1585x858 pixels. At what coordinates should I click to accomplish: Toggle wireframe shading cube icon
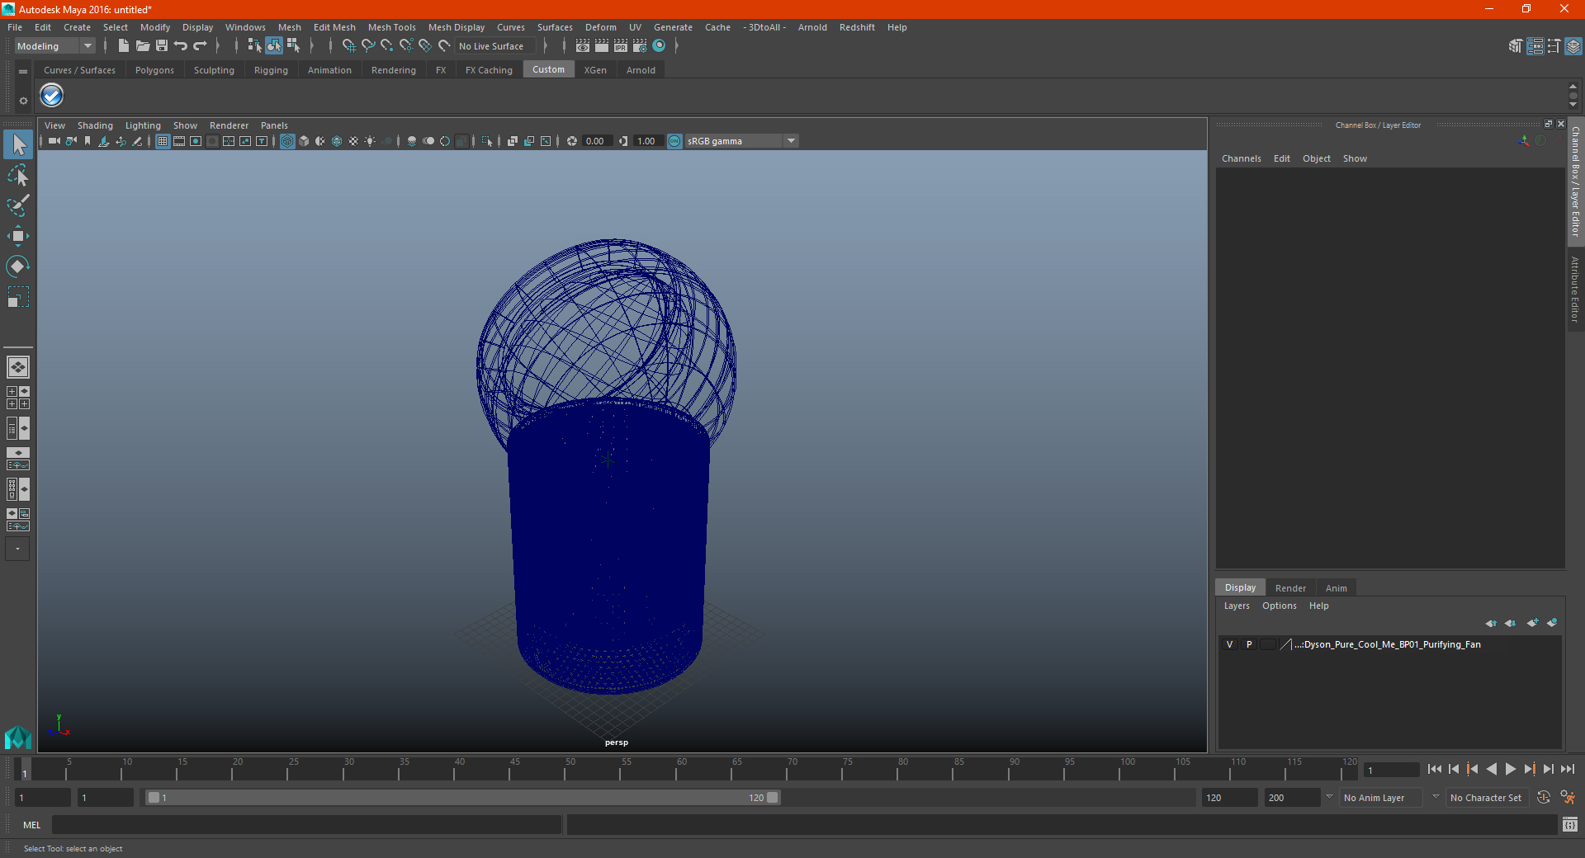(287, 141)
